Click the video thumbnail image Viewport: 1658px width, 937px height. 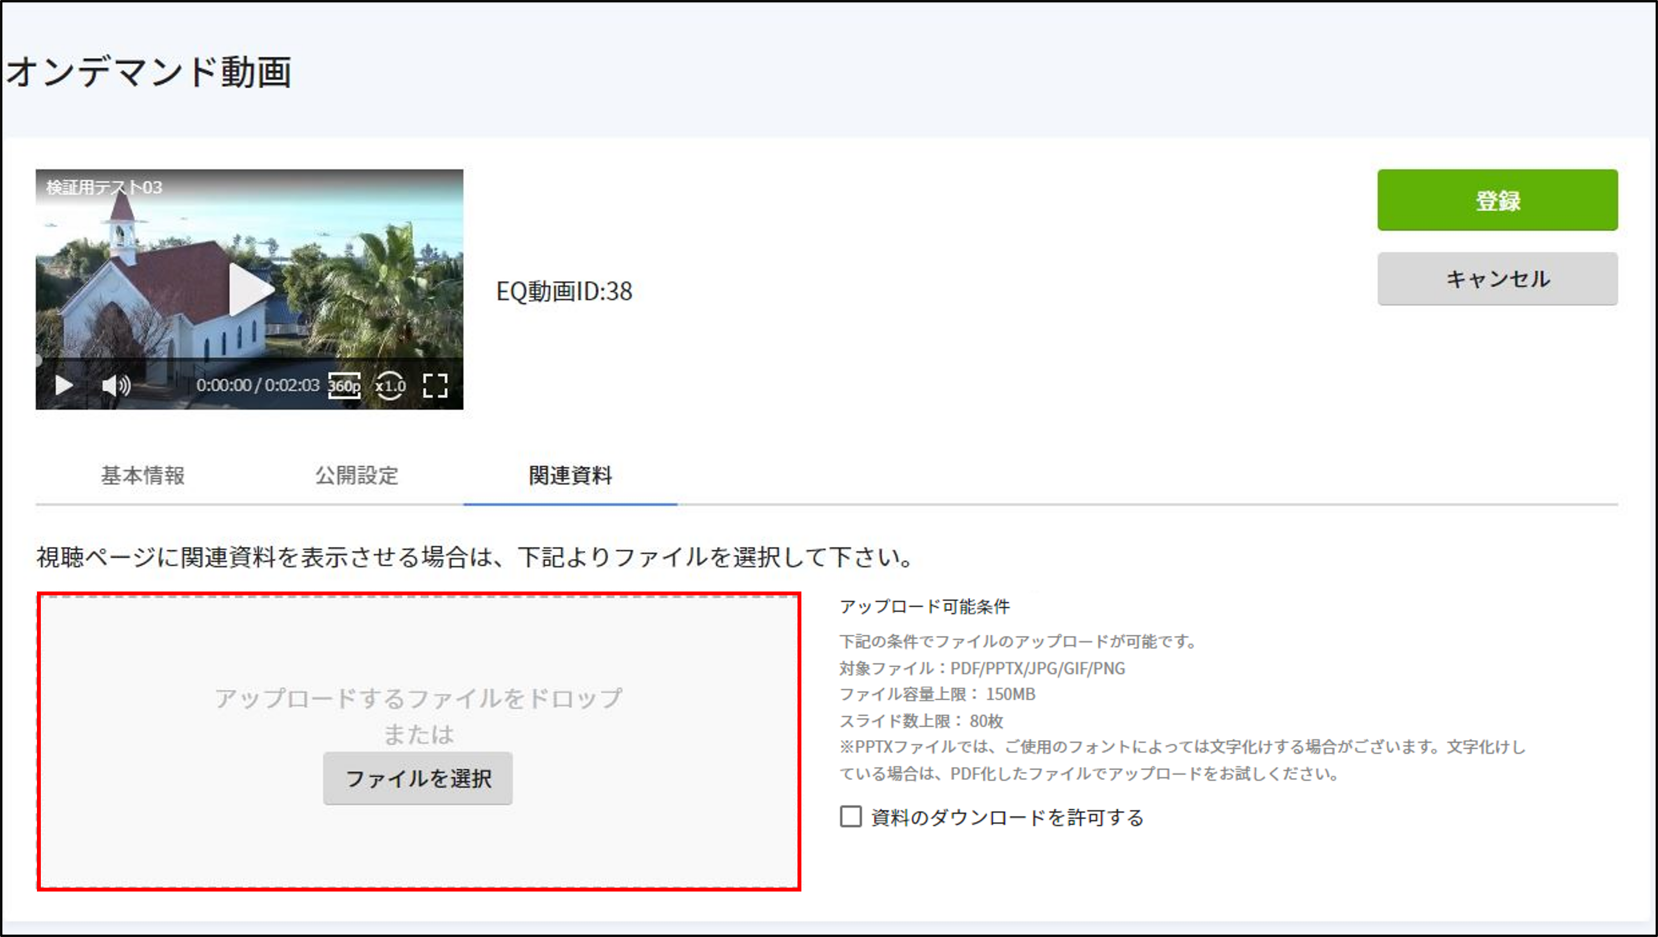(x=249, y=289)
